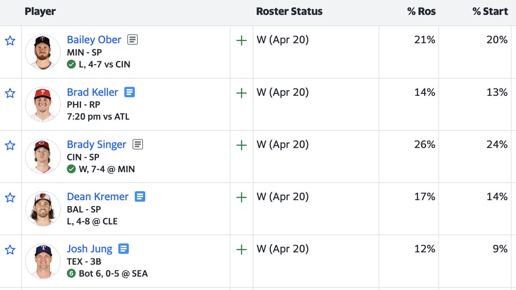
Task: Add Brad Keller with plus icon
Action: [x=242, y=93]
